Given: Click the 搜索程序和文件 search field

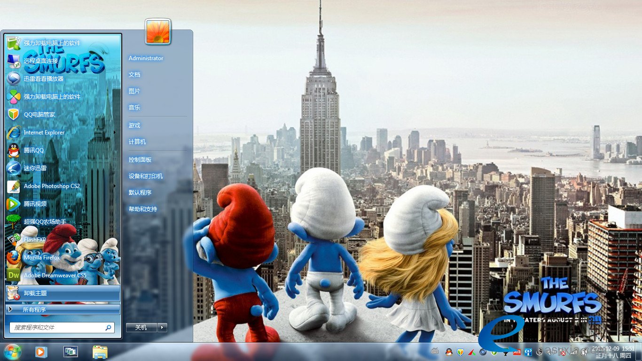Looking at the screenshot, I should [62, 327].
